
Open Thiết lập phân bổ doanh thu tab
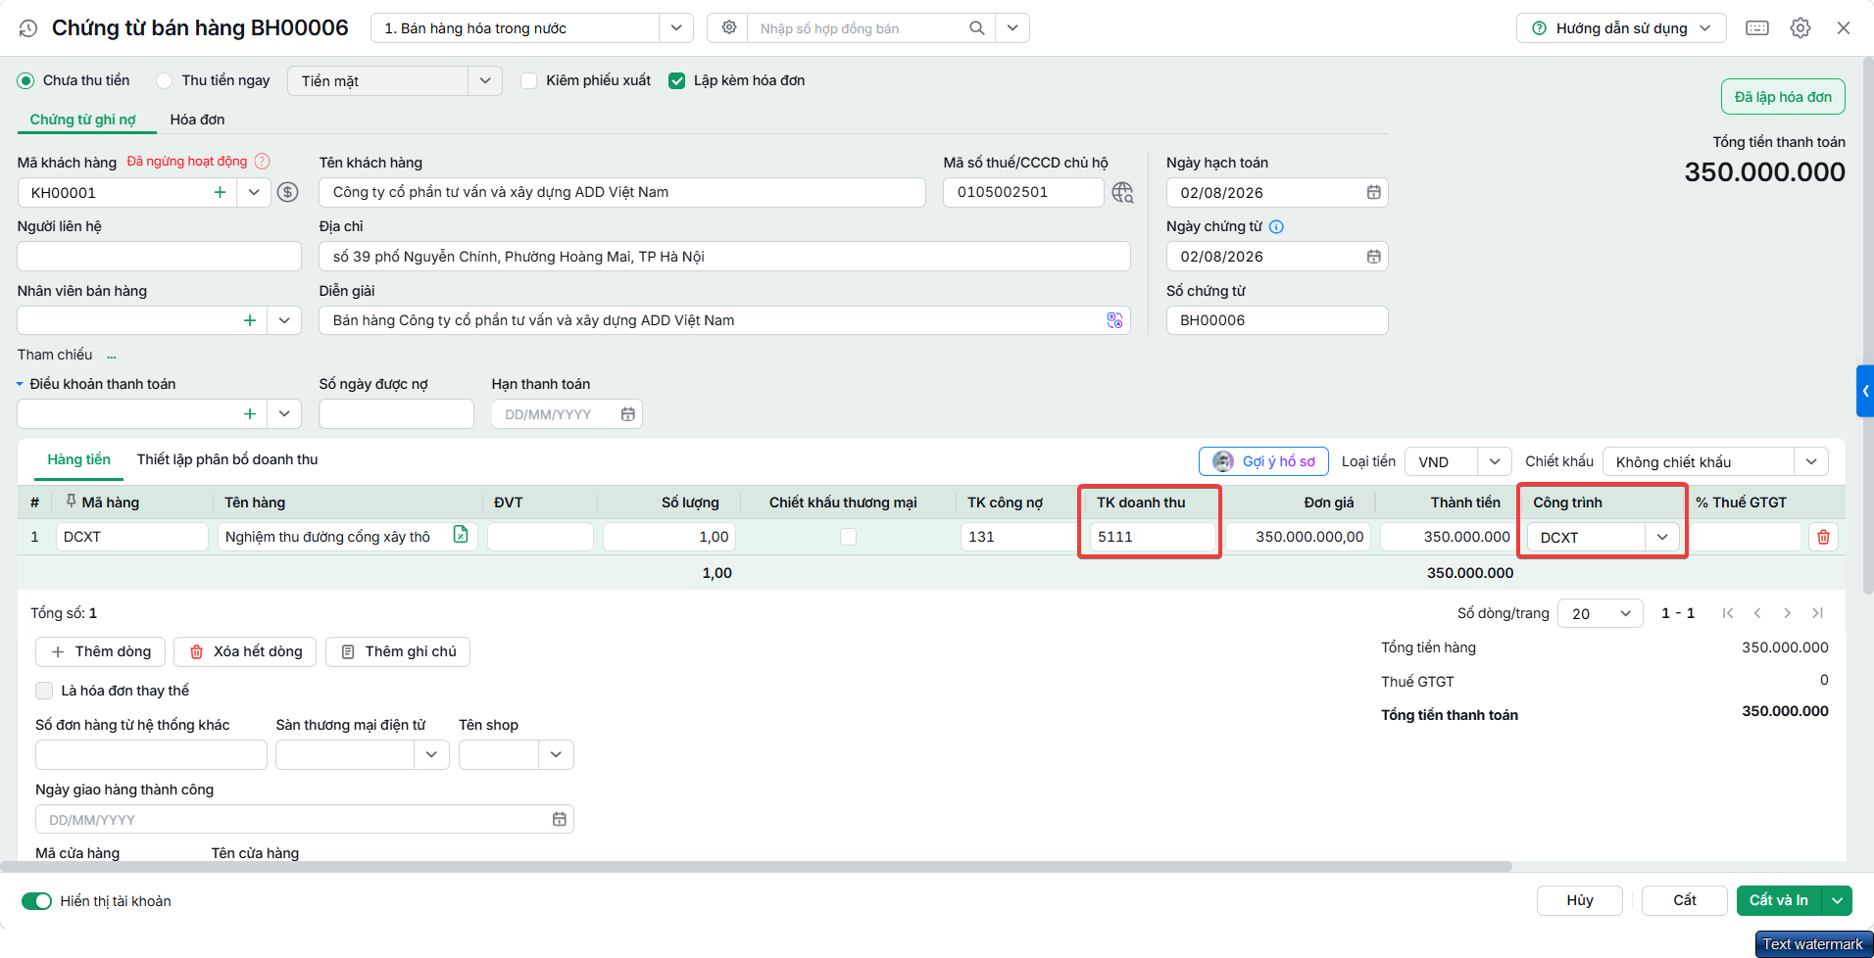click(227, 459)
